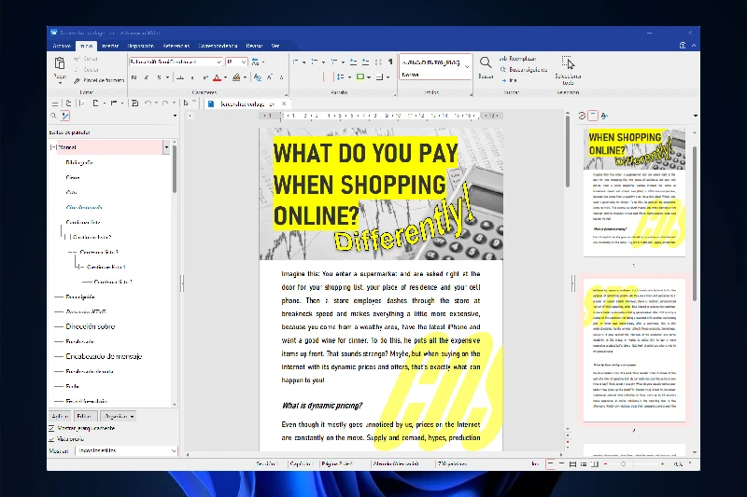Toggle Vista previa checkbox
This screenshot has width=747, height=497.
click(x=51, y=439)
